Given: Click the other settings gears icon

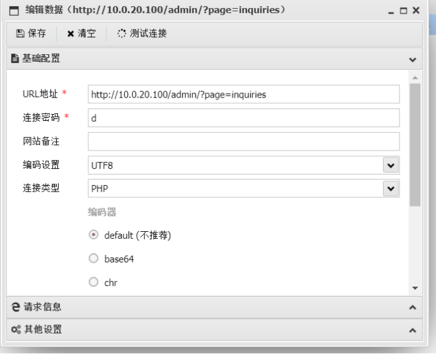Looking at the screenshot, I should [x=16, y=329].
